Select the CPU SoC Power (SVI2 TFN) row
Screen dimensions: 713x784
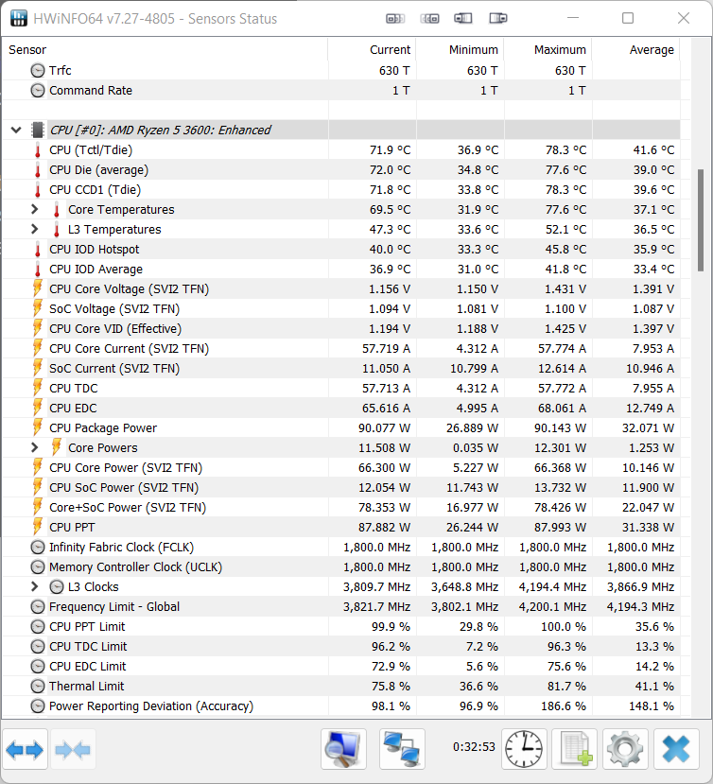coord(341,487)
